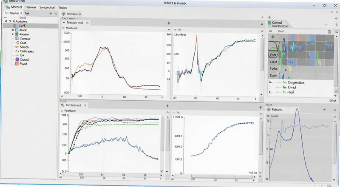340x187 pixels.
Task: Click the green Ceff node icon
Action: [15, 25]
